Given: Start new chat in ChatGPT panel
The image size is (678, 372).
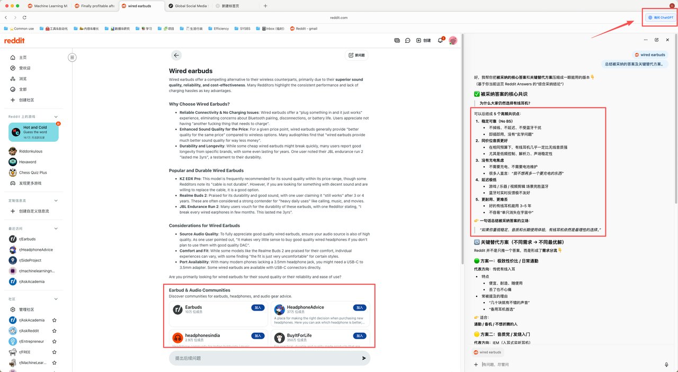Looking at the screenshot, I should (657, 40).
